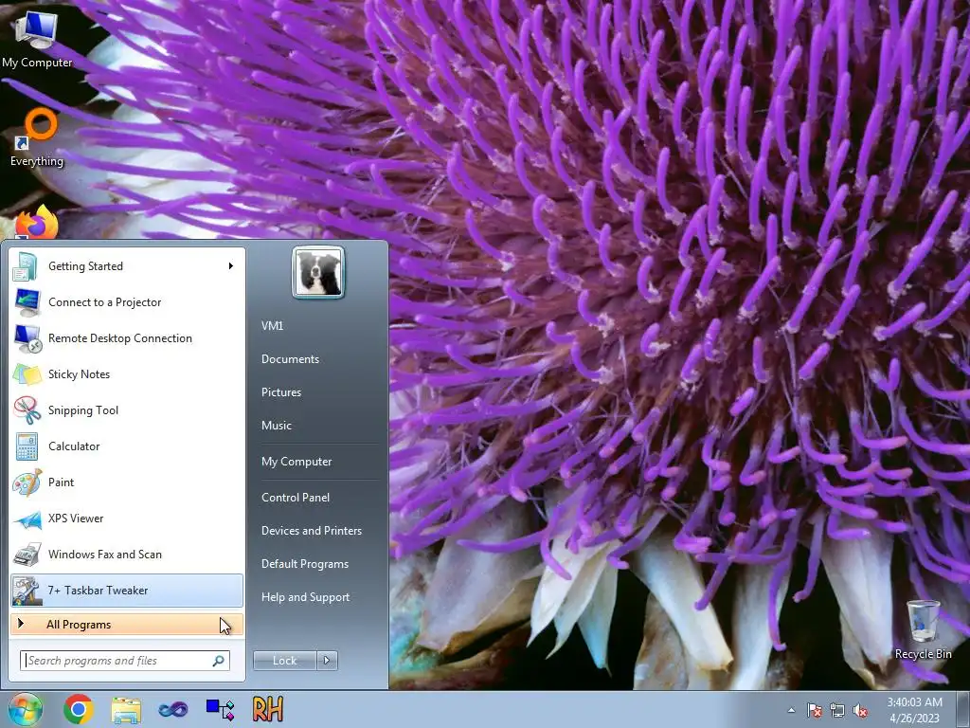This screenshot has width=970, height=728.
Task: Click the Windows Fax and Scan text
Action: 105,555
